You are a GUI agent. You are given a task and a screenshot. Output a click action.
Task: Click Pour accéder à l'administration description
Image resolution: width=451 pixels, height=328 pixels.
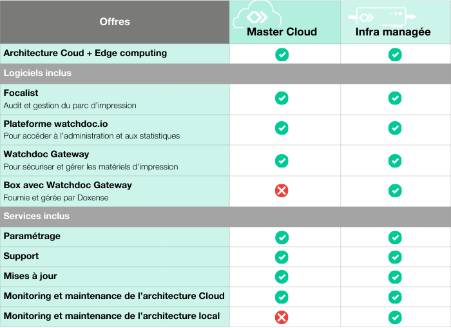pyautogui.click(x=91, y=136)
